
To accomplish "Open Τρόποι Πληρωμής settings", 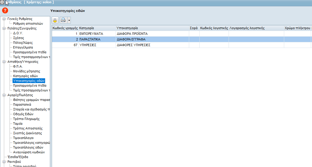I will click(x=26, y=119).
